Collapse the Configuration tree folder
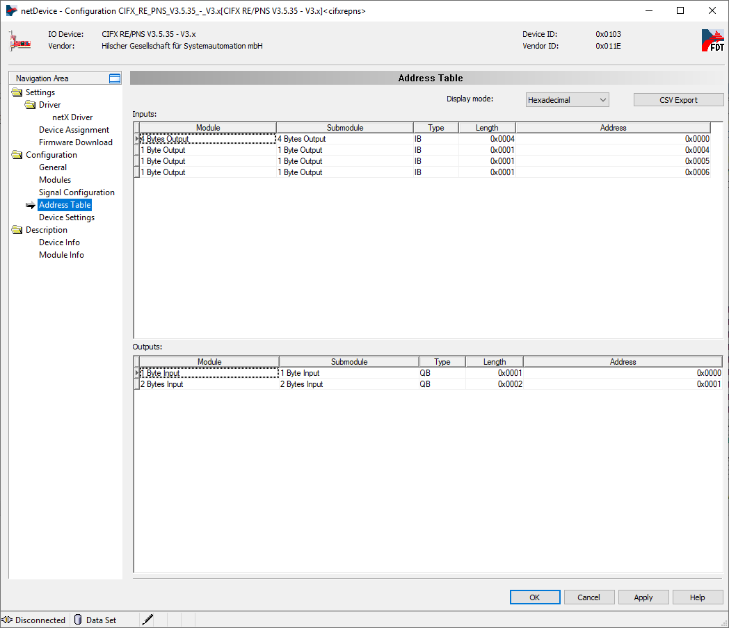Viewport: 729px width, 628px height. click(17, 155)
